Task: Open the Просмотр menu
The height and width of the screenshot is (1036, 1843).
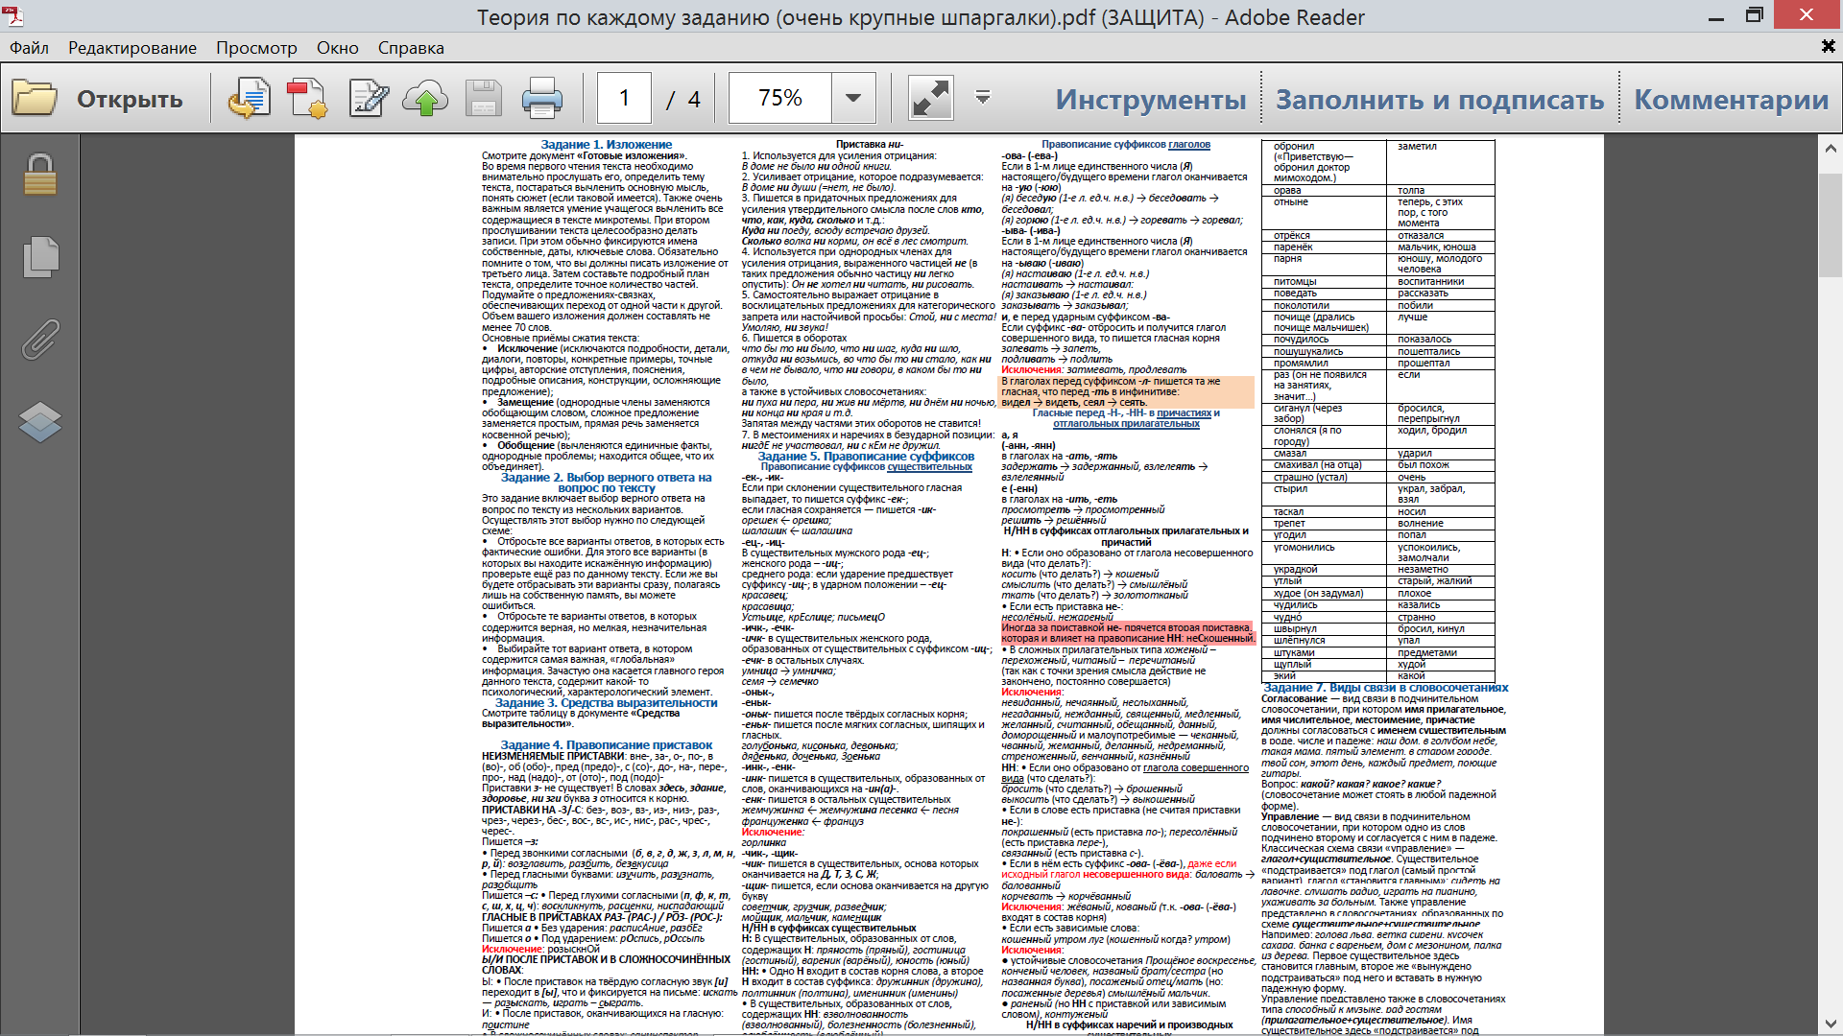Action: coord(256,48)
